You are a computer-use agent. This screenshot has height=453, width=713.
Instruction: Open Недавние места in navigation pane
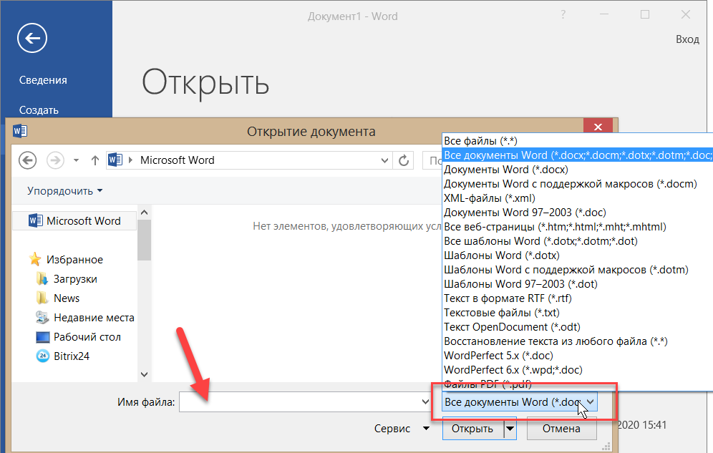pyautogui.click(x=85, y=318)
